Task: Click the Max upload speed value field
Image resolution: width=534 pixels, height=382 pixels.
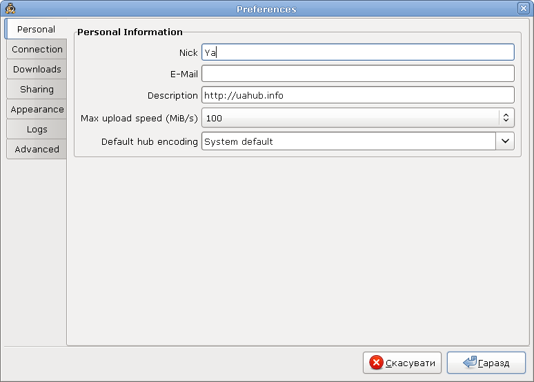Action: point(349,118)
